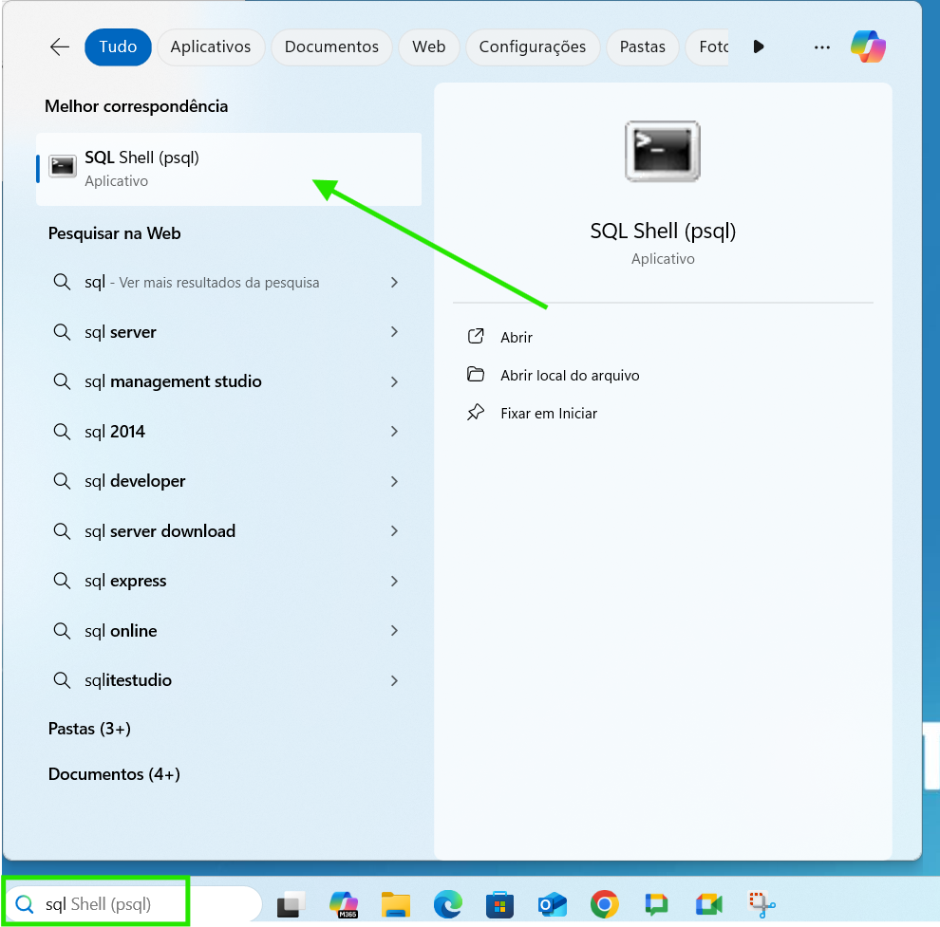Select the 'sql management studio' suggestion

229,381
